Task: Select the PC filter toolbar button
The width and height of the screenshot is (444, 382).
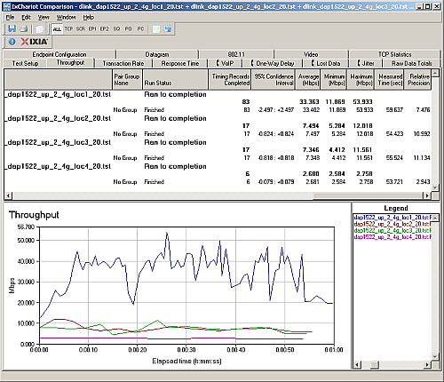Action: pos(140,28)
